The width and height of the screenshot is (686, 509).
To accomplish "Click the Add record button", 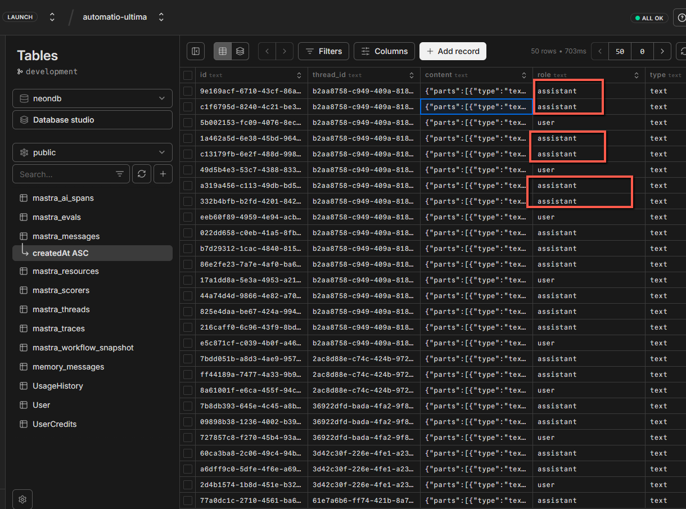I will 453,51.
